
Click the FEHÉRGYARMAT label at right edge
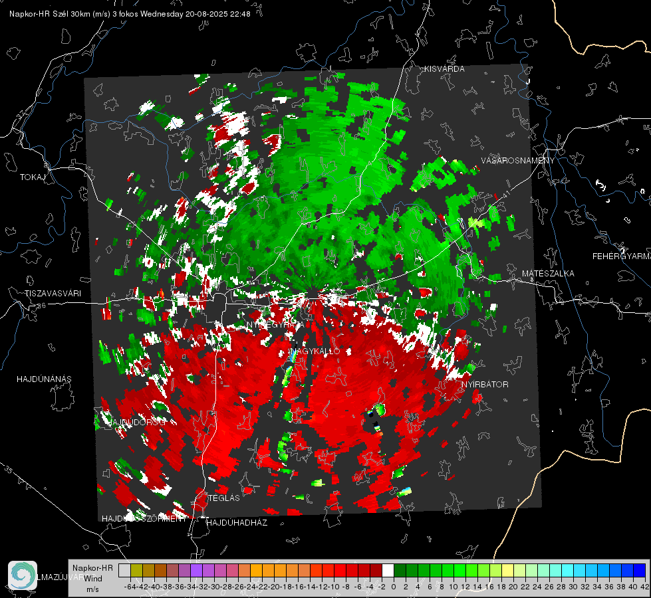pyautogui.click(x=622, y=256)
